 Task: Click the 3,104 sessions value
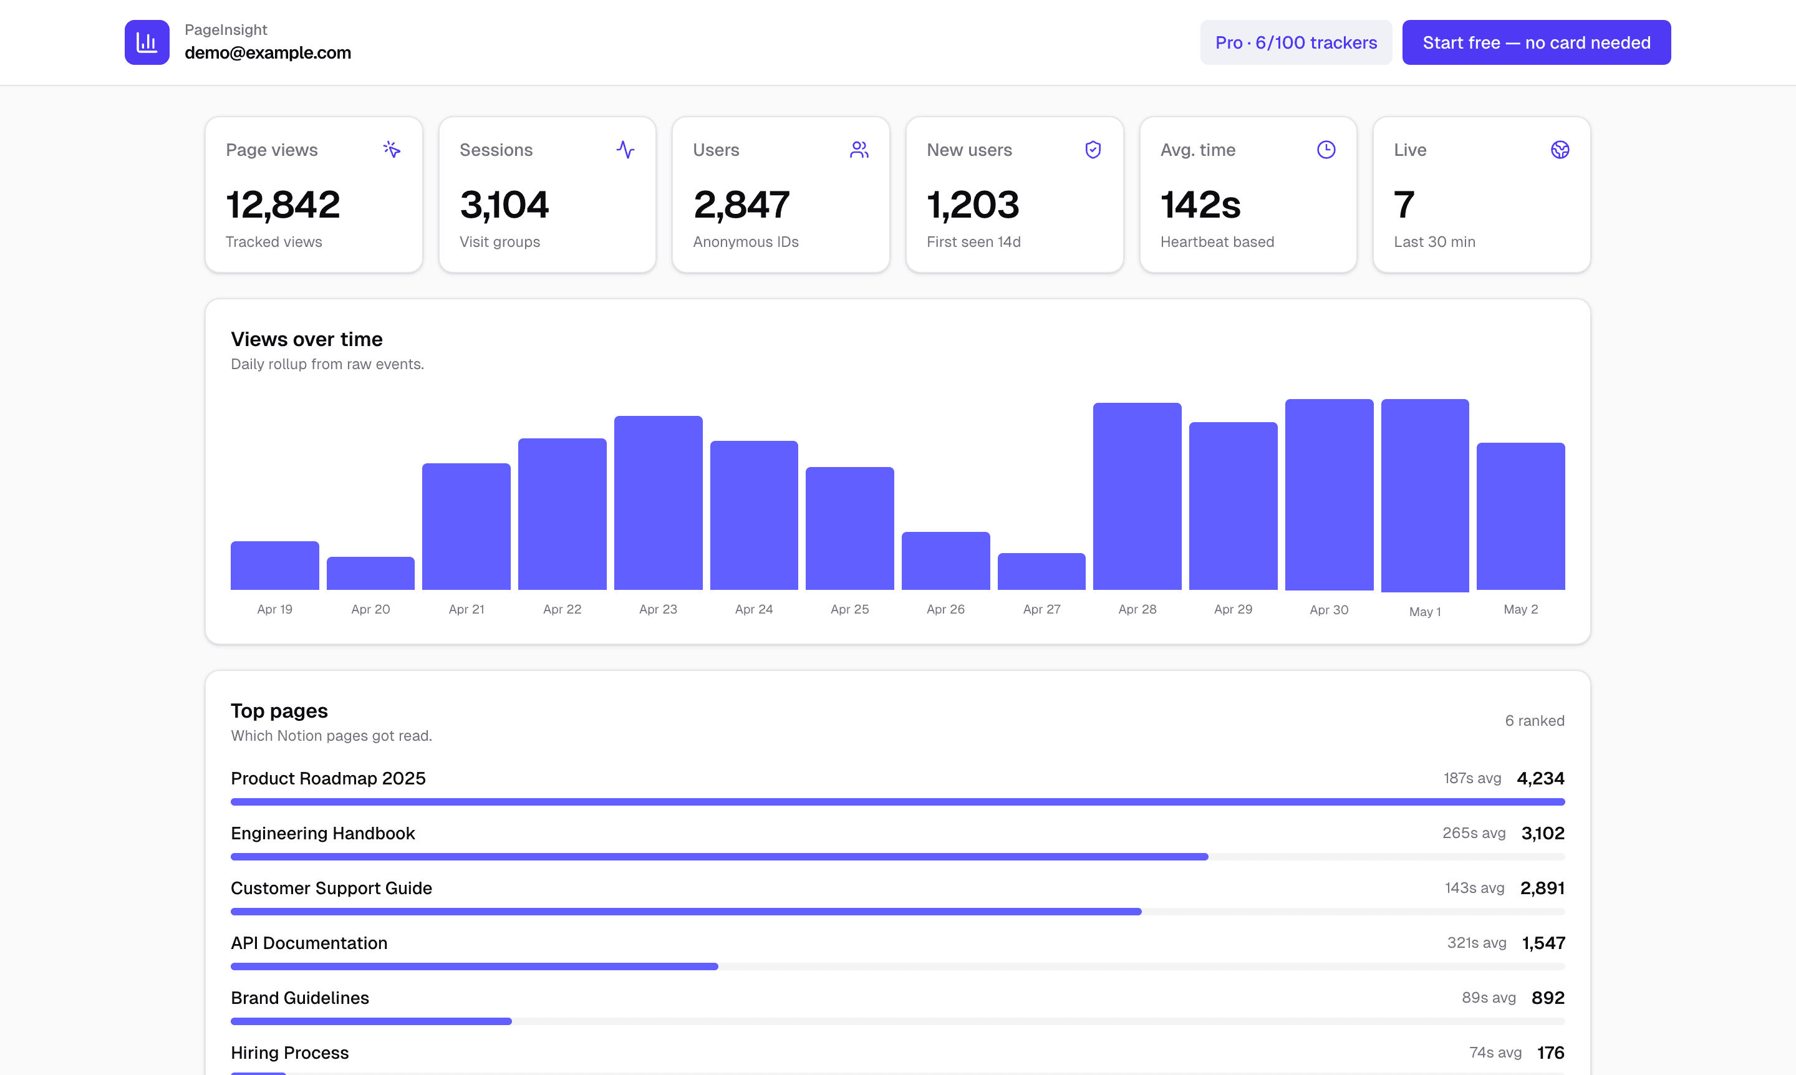tap(505, 205)
